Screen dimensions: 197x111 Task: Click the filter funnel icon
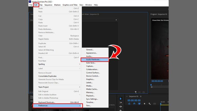click(136, 92)
